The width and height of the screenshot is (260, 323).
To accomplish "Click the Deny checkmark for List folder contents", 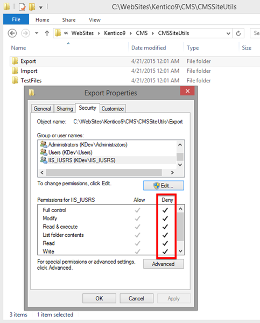I will 165,235.
